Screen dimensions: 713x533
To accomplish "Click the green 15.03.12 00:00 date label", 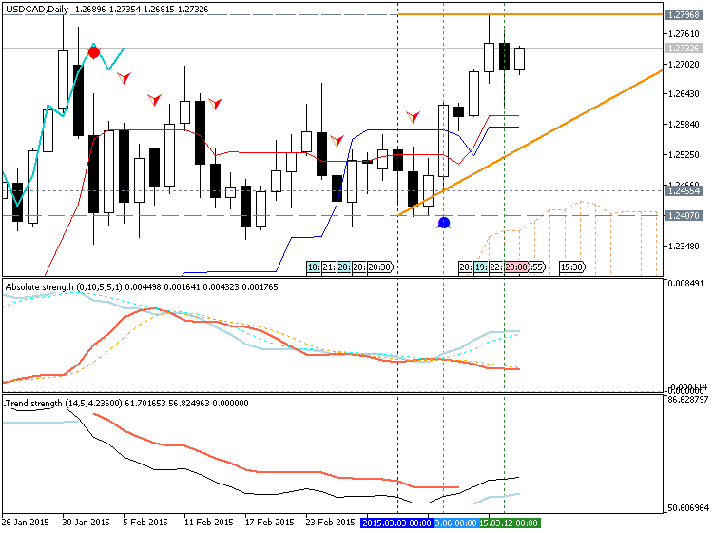I will 510,523.
